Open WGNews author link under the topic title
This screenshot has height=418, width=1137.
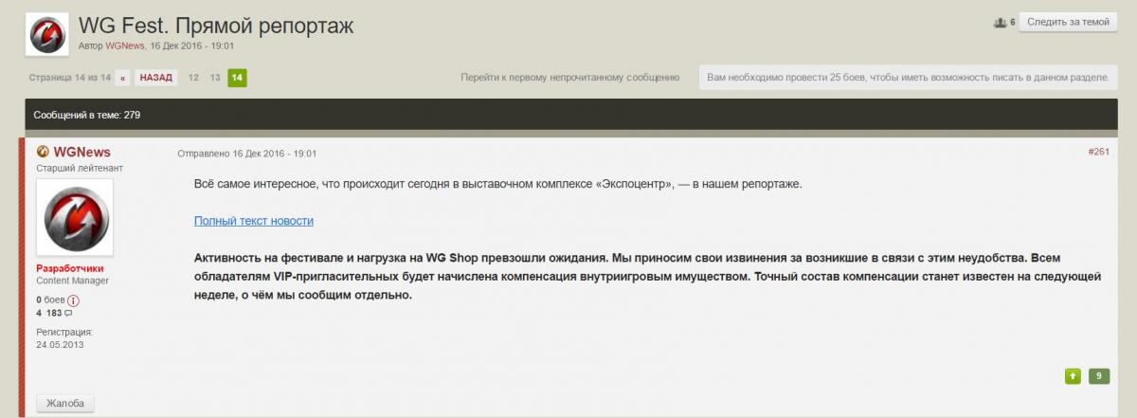click(x=125, y=45)
